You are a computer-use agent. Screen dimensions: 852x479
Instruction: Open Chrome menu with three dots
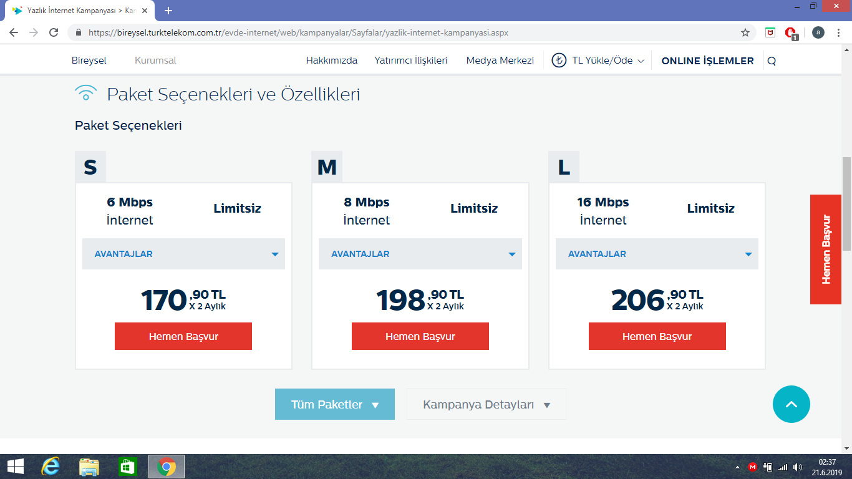click(840, 32)
